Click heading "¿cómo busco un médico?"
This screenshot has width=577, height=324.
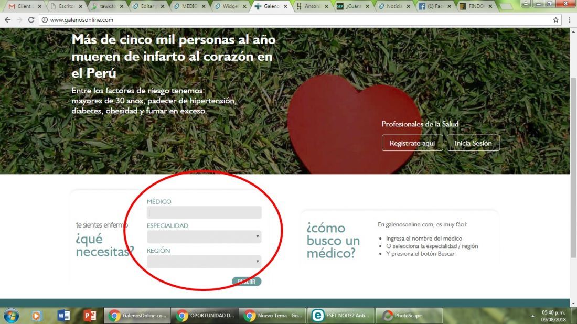(333, 240)
